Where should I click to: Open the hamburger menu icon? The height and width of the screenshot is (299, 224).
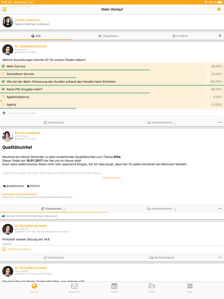4,9
